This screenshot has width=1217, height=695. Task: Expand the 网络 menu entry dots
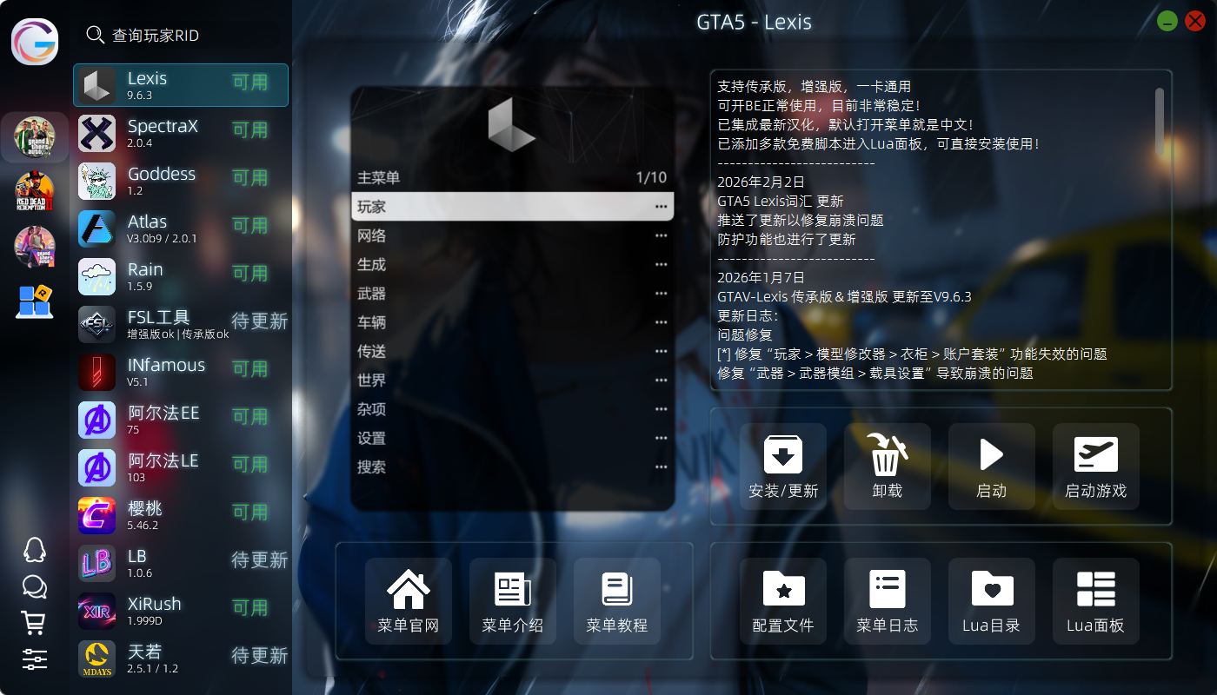[x=661, y=236]
